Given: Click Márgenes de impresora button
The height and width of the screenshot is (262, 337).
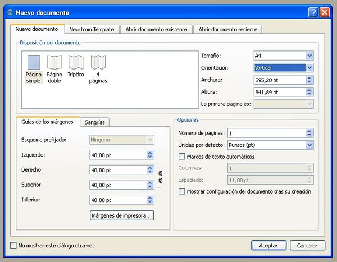Looking at the screenshot, I should (x=121, y=214).
